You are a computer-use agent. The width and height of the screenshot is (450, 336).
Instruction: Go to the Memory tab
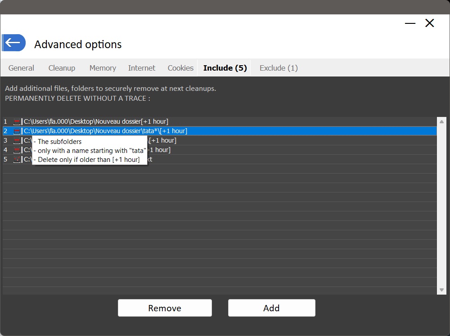(x=103, y=68)
